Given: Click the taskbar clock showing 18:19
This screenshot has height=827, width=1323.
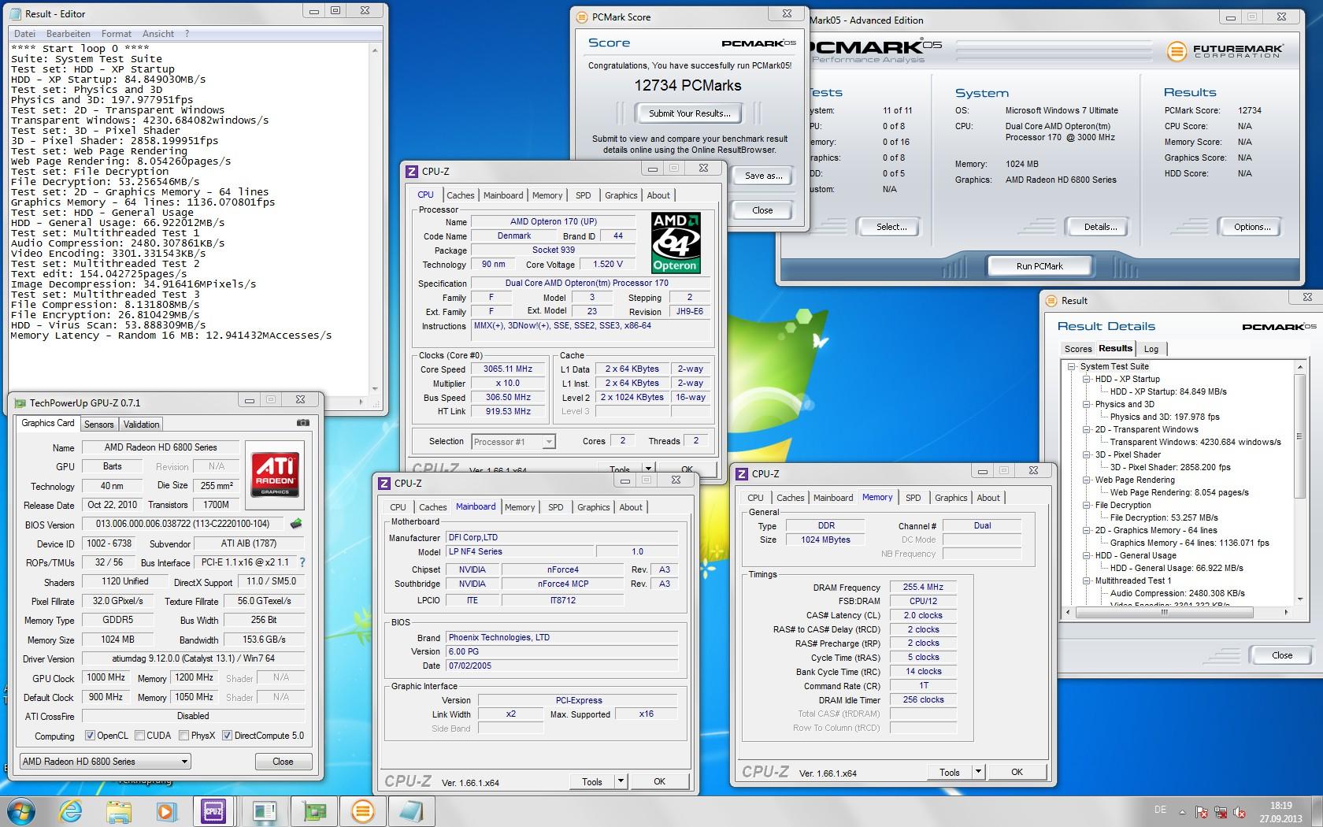Looking at the screenshot, I should [1280, 811].
